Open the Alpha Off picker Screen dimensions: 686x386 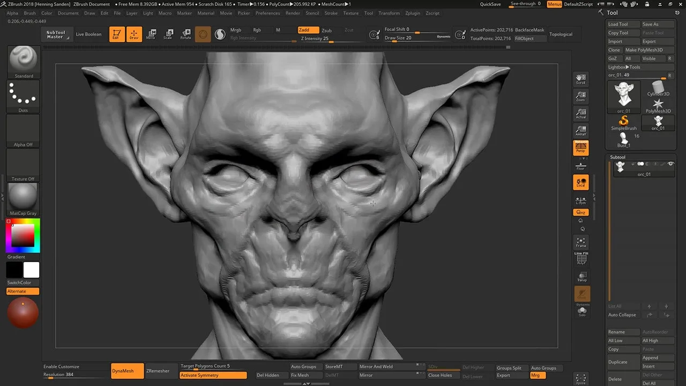tap(24, 131)
